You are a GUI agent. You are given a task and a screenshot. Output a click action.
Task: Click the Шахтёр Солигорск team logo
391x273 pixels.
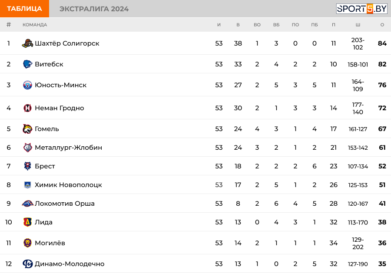(x=27, y=43)
